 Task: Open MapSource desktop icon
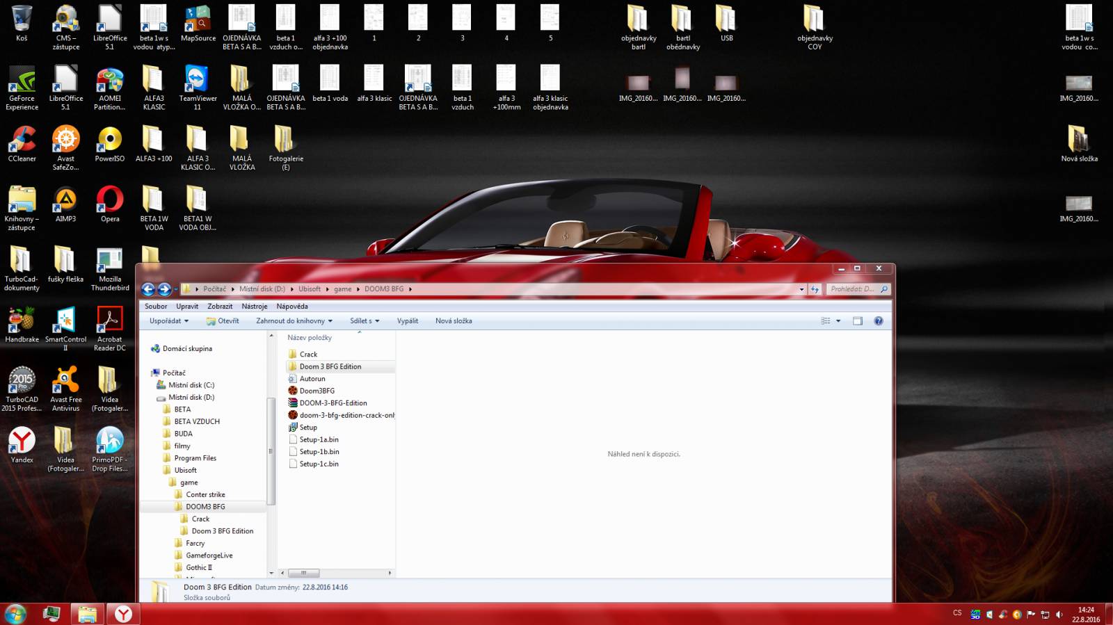click(198, 24)
